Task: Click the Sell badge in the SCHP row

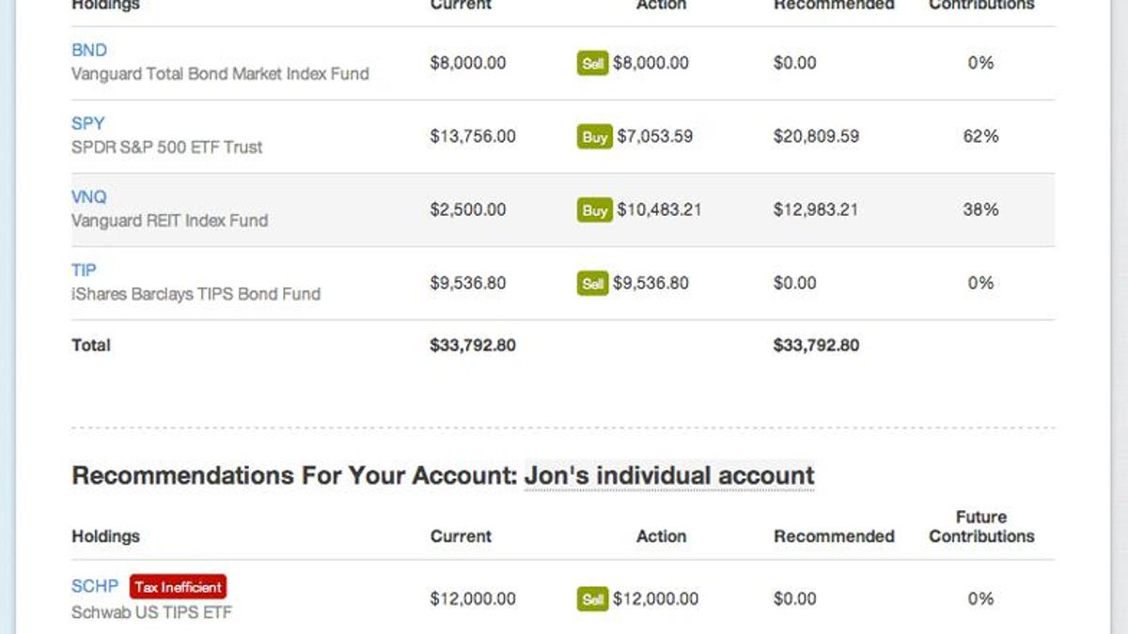Action: click(x=593, y=599)
